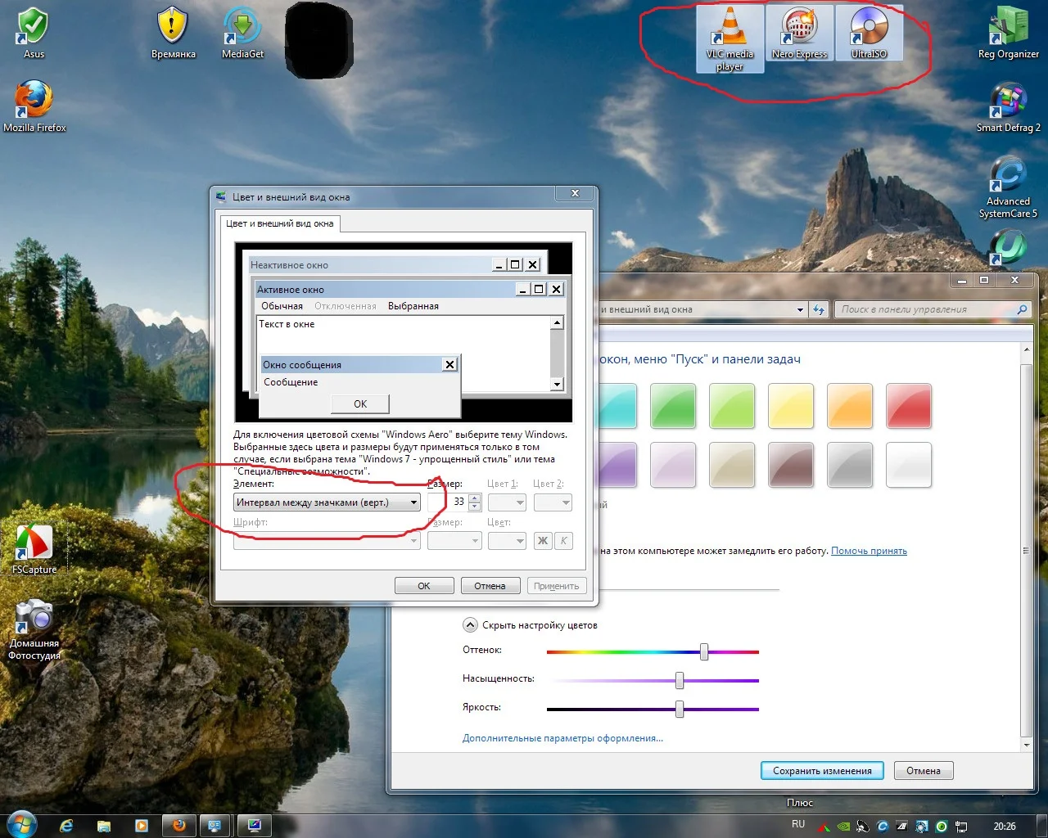
Task: Click the refresh button beside the address bar
Action: (819, 309)
